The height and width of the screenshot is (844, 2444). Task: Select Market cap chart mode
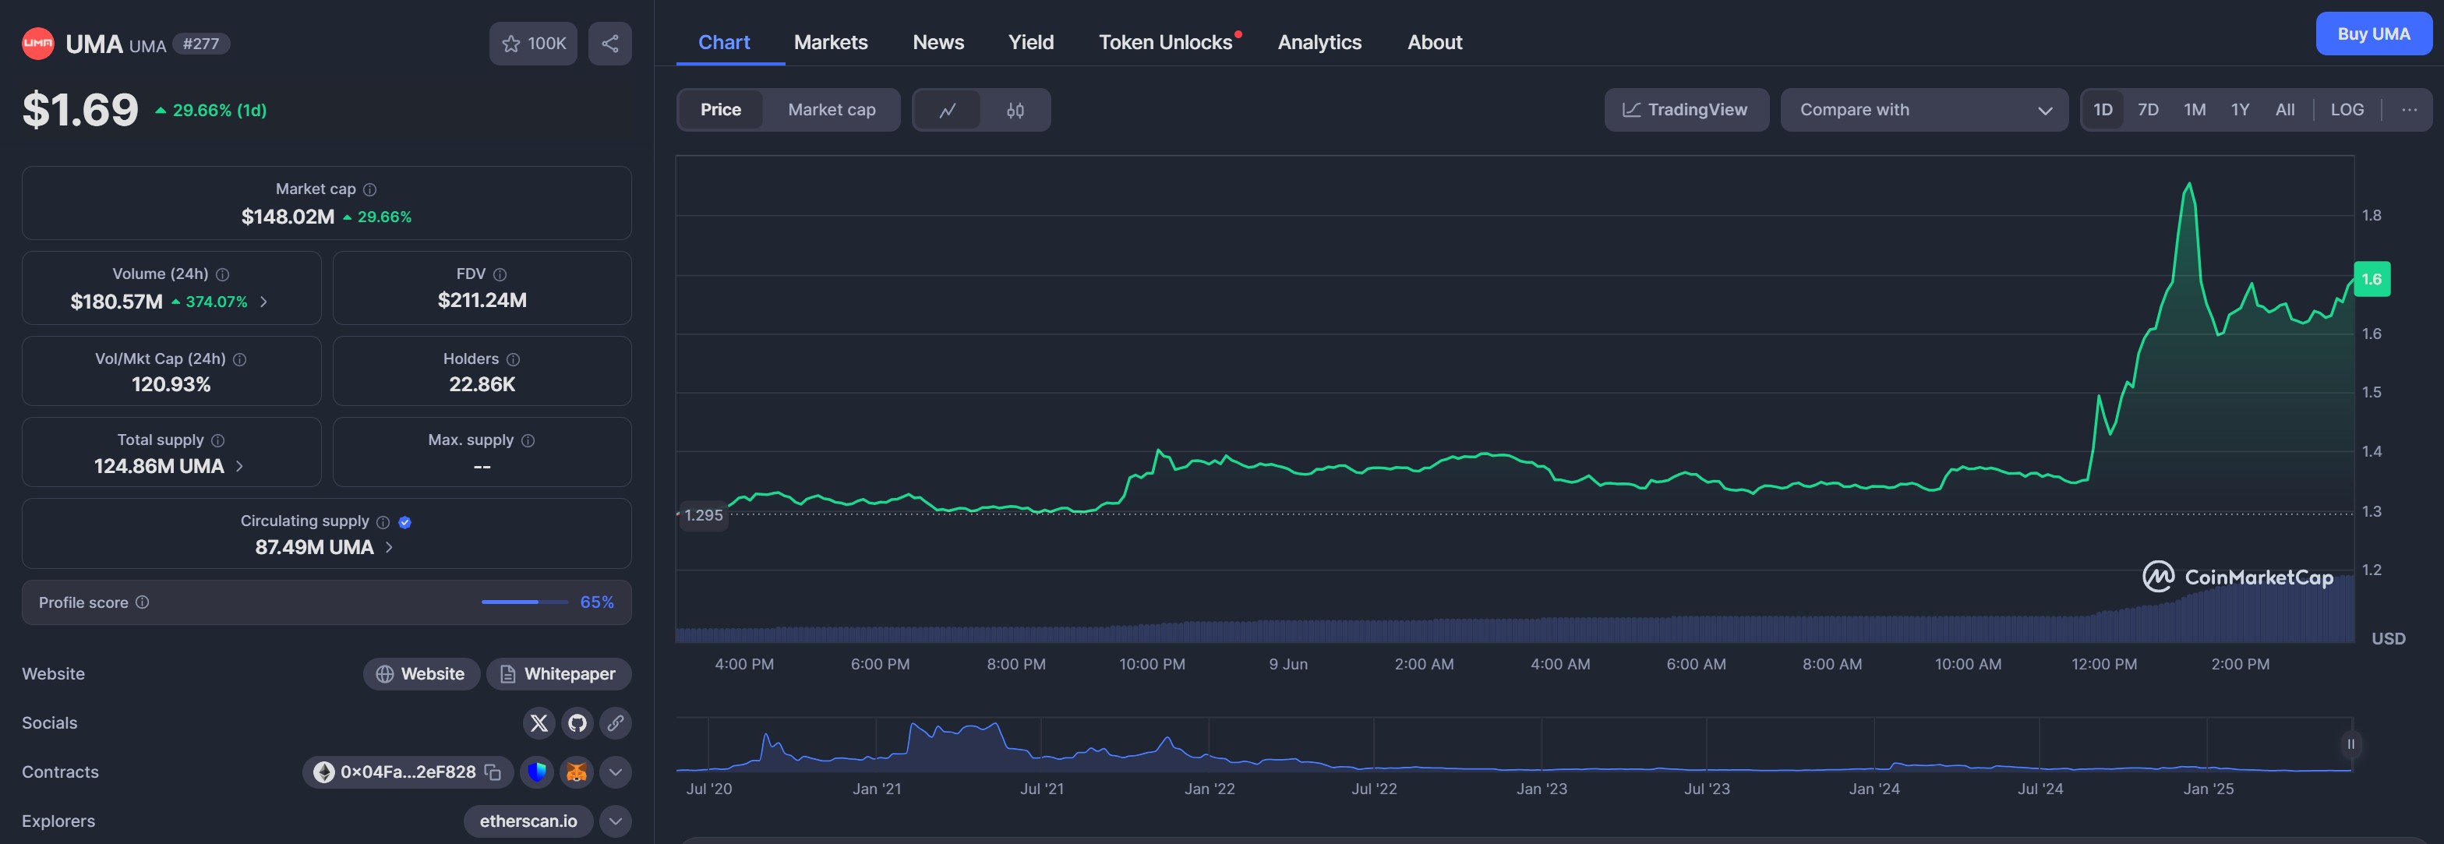[x=832, y=110]
